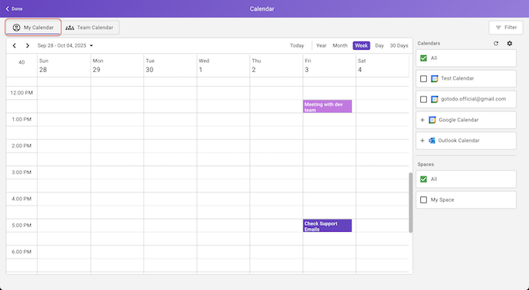Click the Google Calendar logo icon
529x290 pixels.
432,120
